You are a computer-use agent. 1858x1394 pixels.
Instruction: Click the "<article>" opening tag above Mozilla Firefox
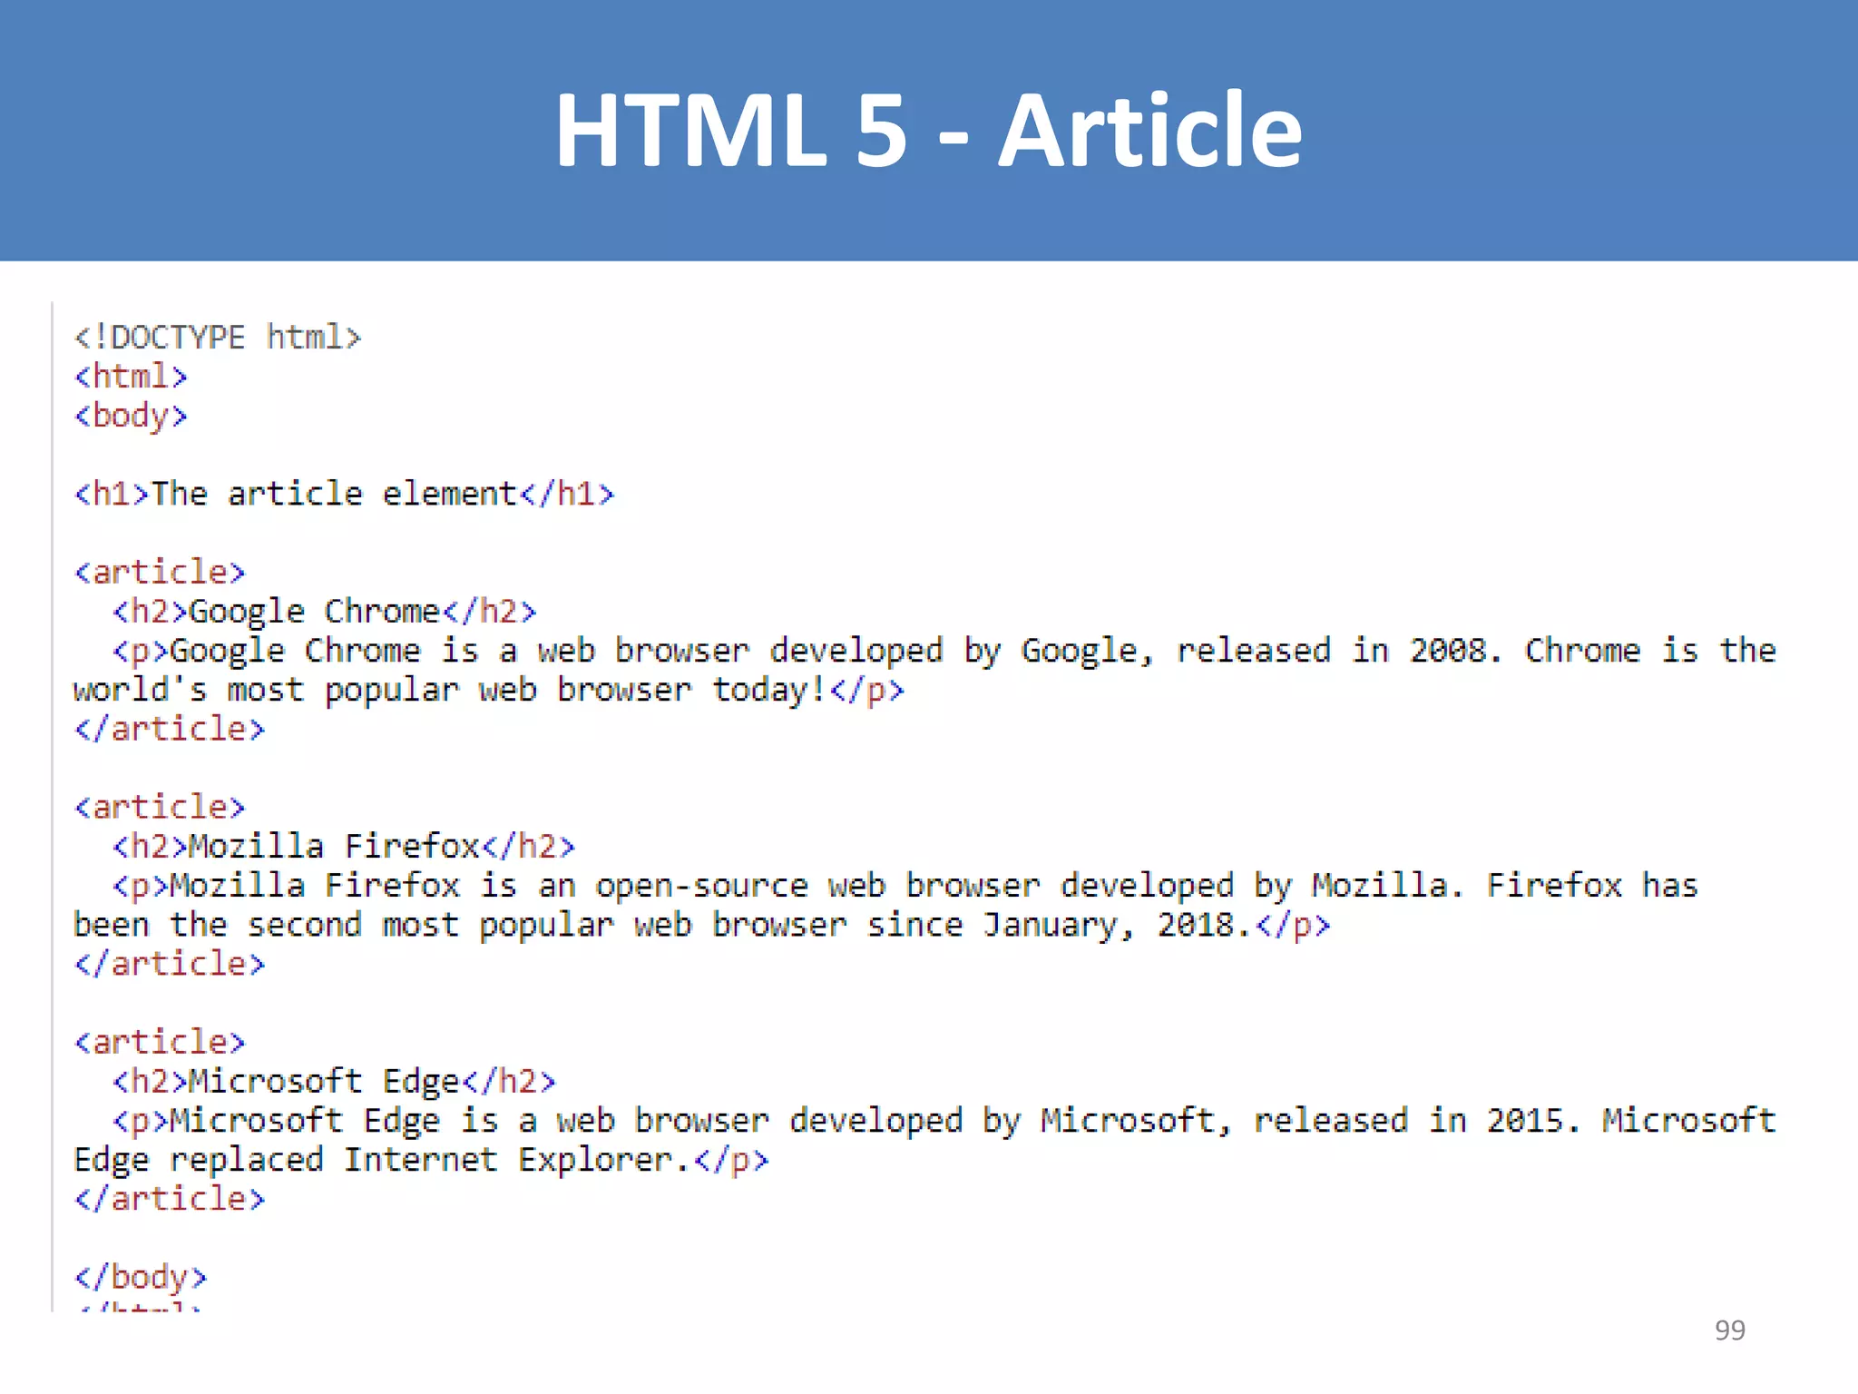[x=160, y=807]
